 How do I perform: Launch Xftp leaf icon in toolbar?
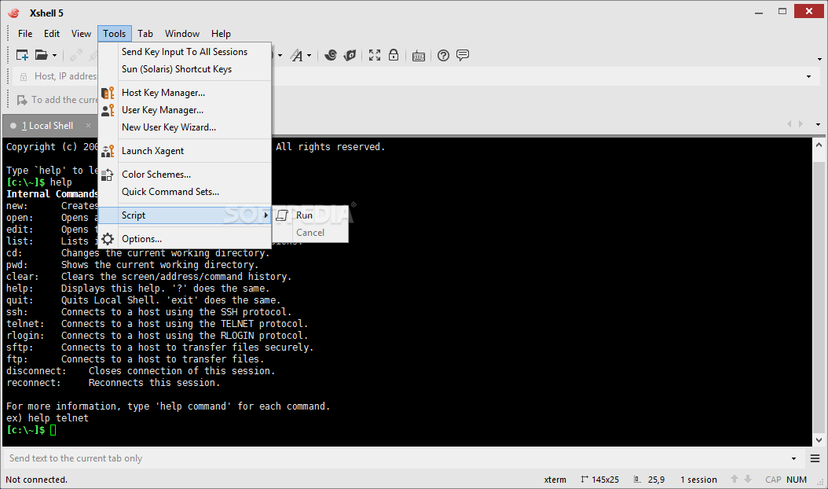[x=350, y=55]
